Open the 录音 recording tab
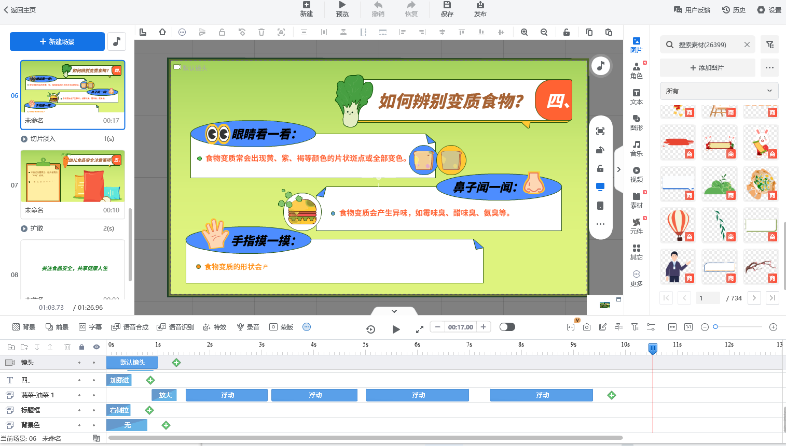 [248, 327]
